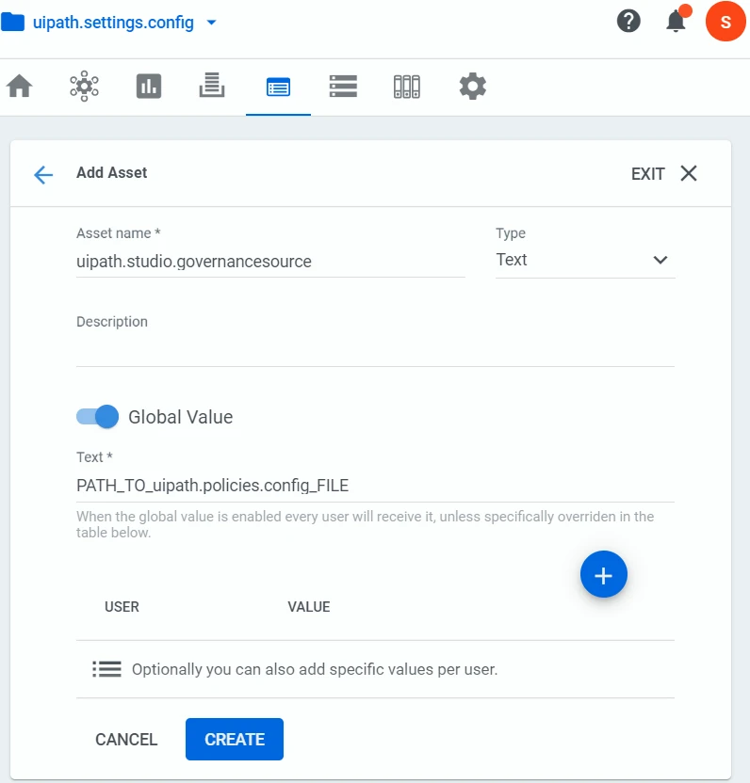Click the CANCEL button

point(126,740)
